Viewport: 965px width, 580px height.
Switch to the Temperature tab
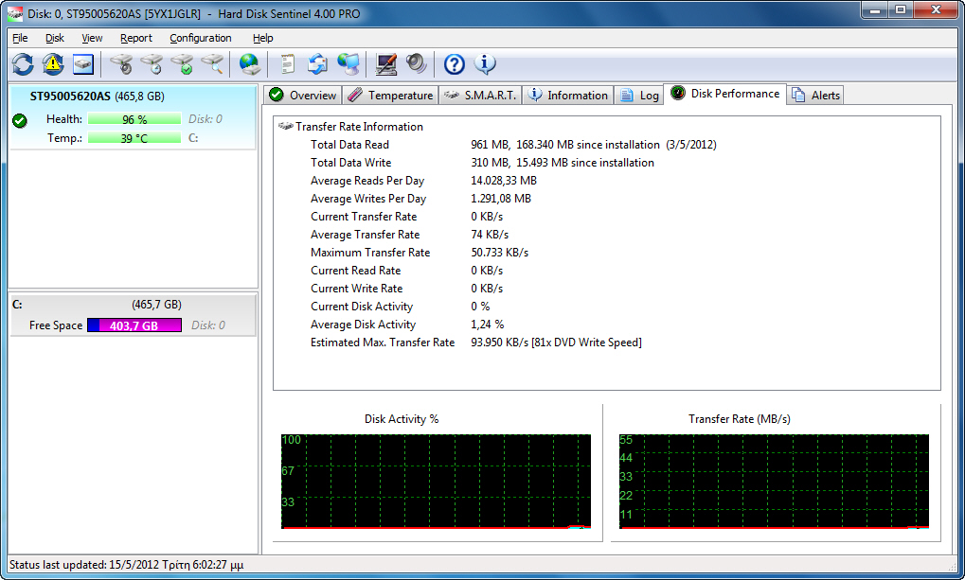tap(390, 96)
